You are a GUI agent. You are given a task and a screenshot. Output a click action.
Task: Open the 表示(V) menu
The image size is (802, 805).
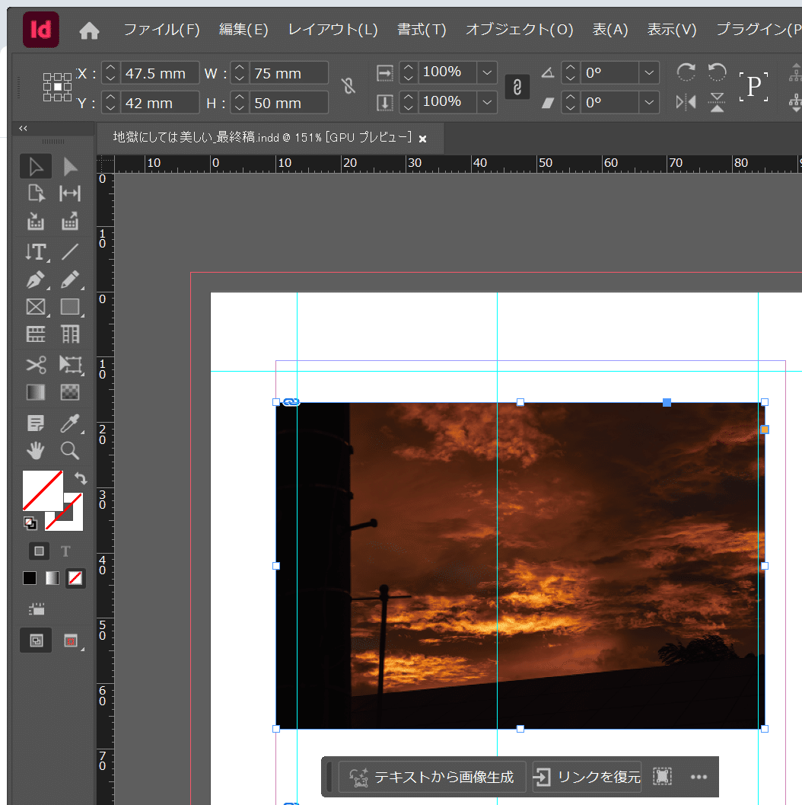tap(672, 30)
